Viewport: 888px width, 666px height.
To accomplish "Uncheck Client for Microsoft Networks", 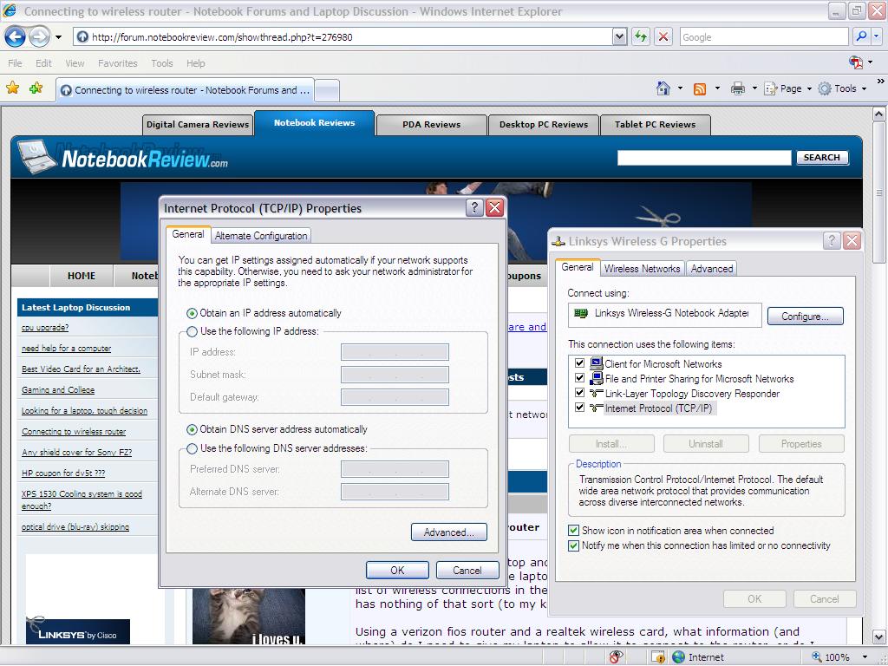I will [579, 363].
